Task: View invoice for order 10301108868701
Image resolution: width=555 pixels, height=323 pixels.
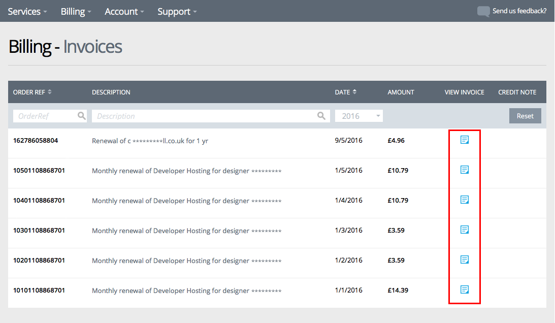Action: (x=465, y=230)
